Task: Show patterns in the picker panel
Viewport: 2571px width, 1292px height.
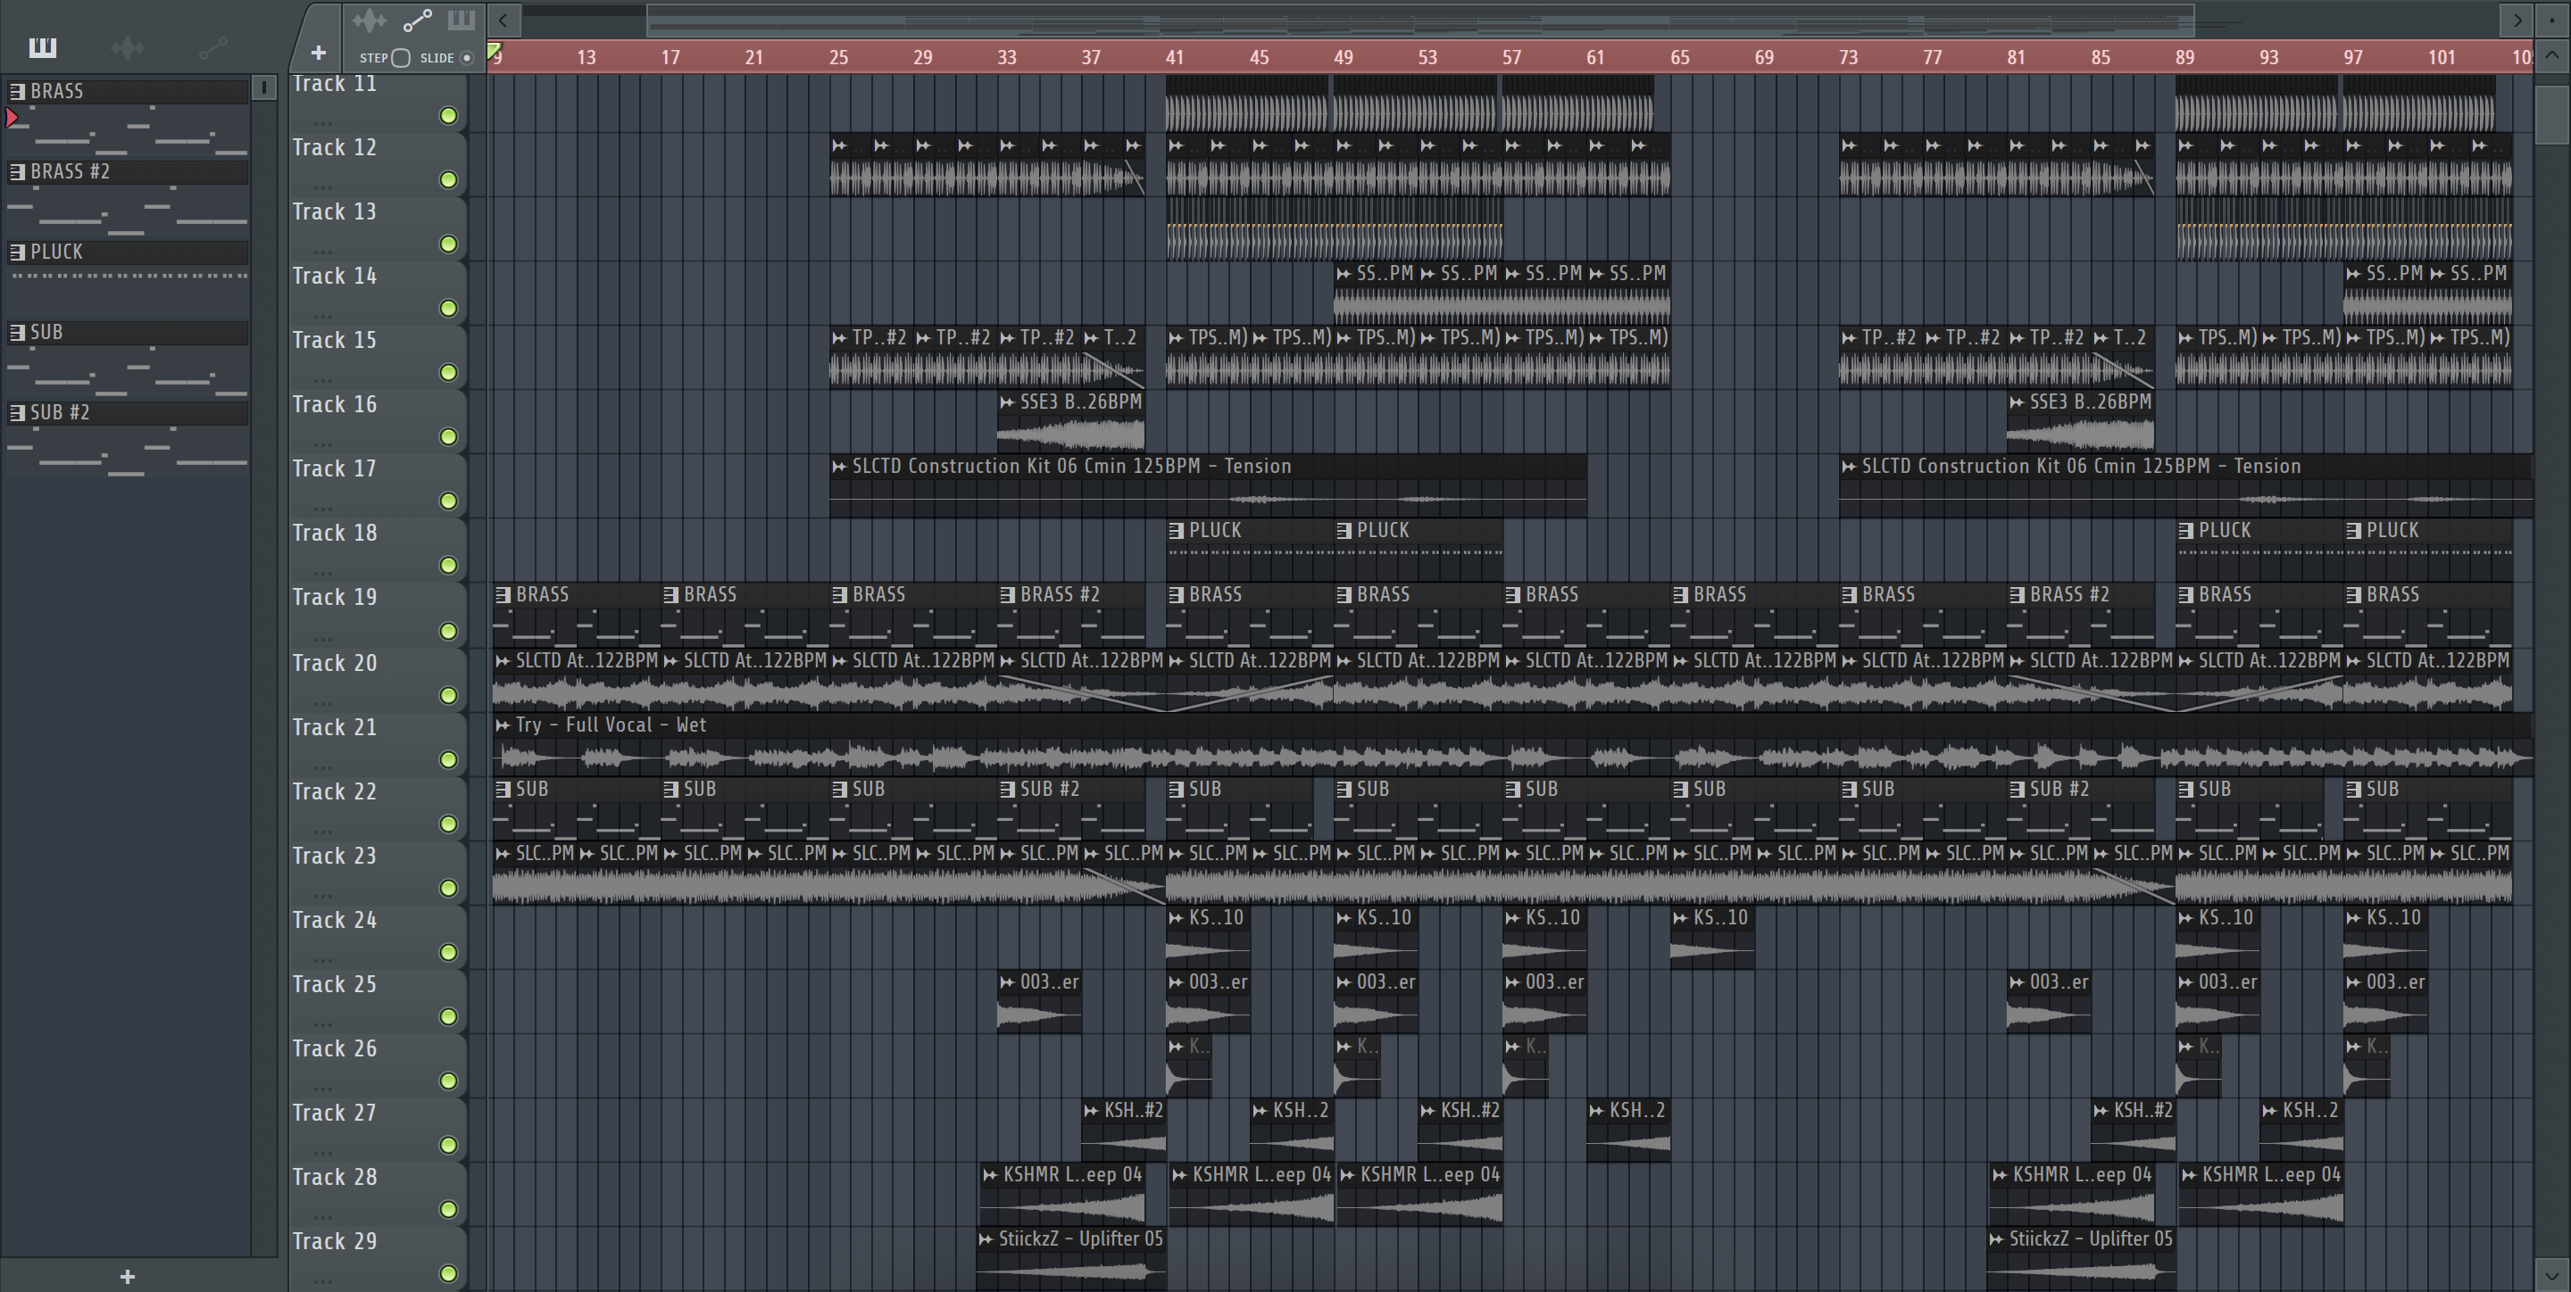Action: pos(42,47)
